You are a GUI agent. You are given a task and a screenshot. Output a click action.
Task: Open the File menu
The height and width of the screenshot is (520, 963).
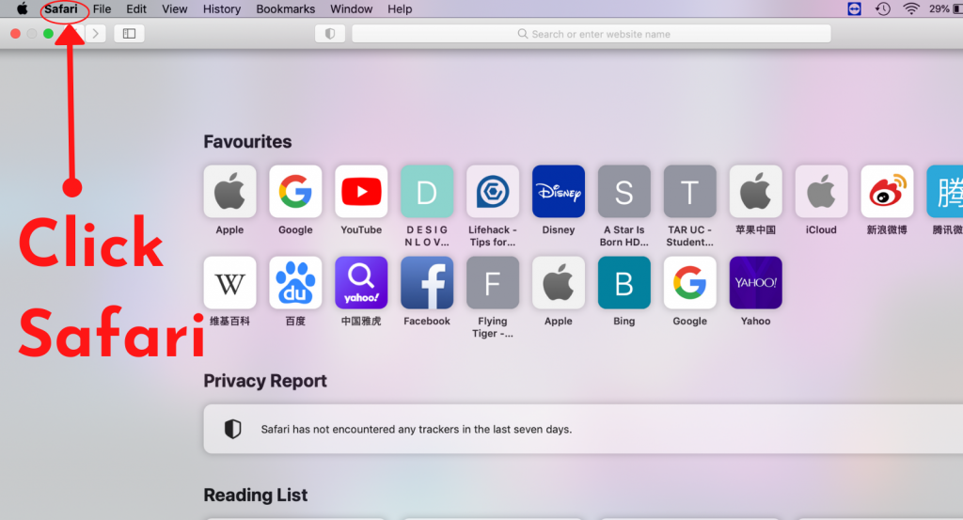[x=102, y=9]
